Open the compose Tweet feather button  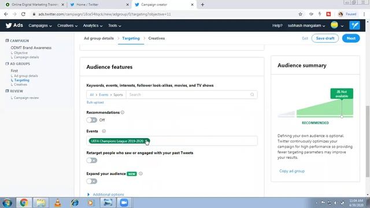[354, 25]
